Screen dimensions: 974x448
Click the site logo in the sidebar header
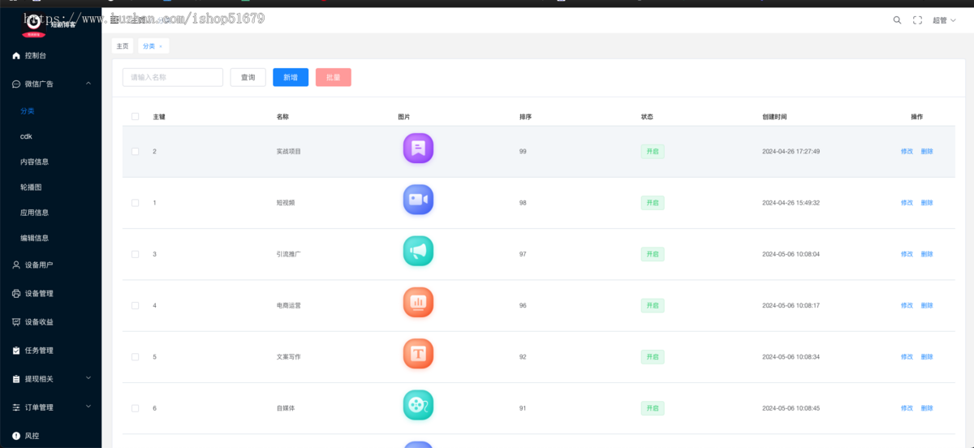(x=34, y=24)
